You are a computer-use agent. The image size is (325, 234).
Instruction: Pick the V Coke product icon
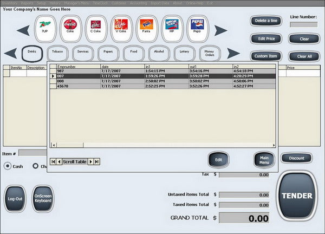click(121, 29)
